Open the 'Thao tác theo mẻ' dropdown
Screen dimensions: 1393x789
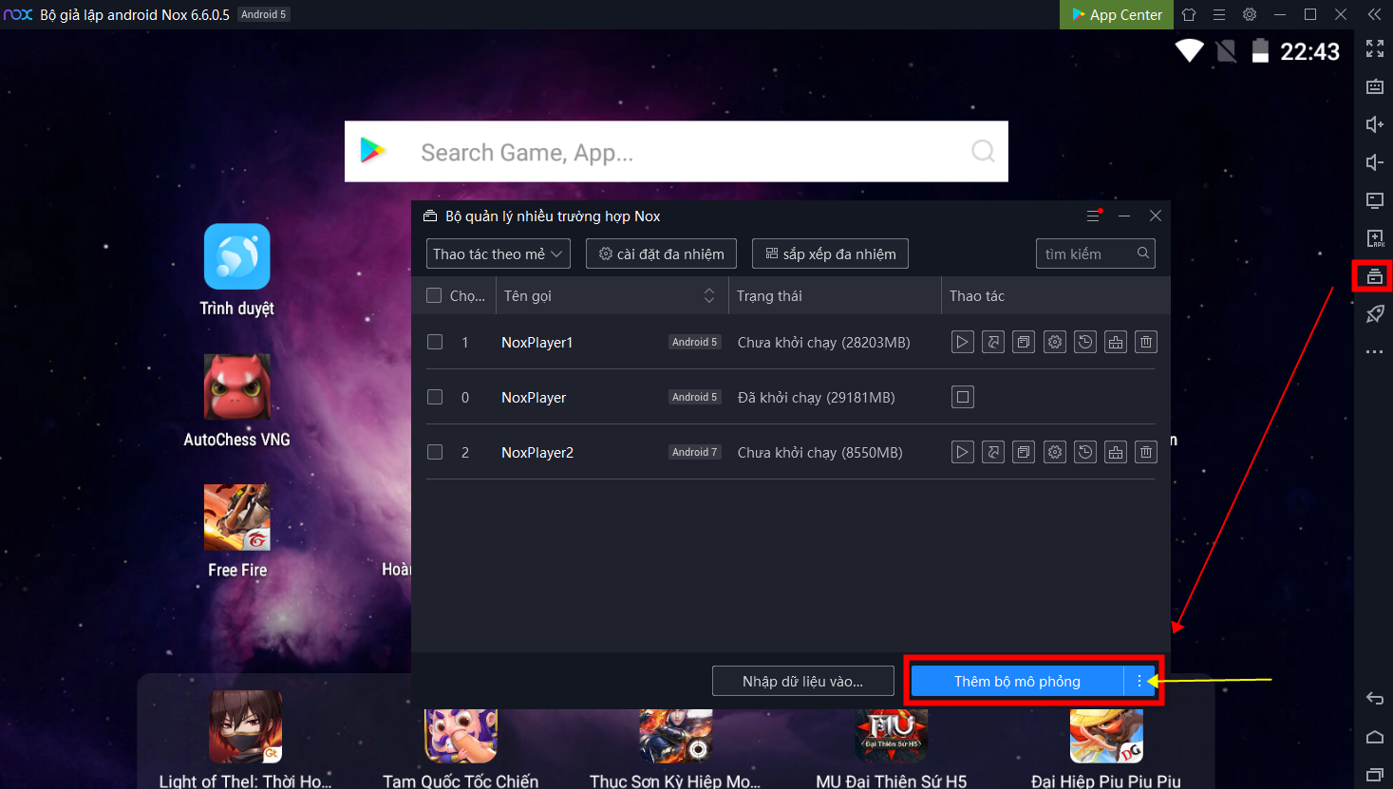(498, 254)
